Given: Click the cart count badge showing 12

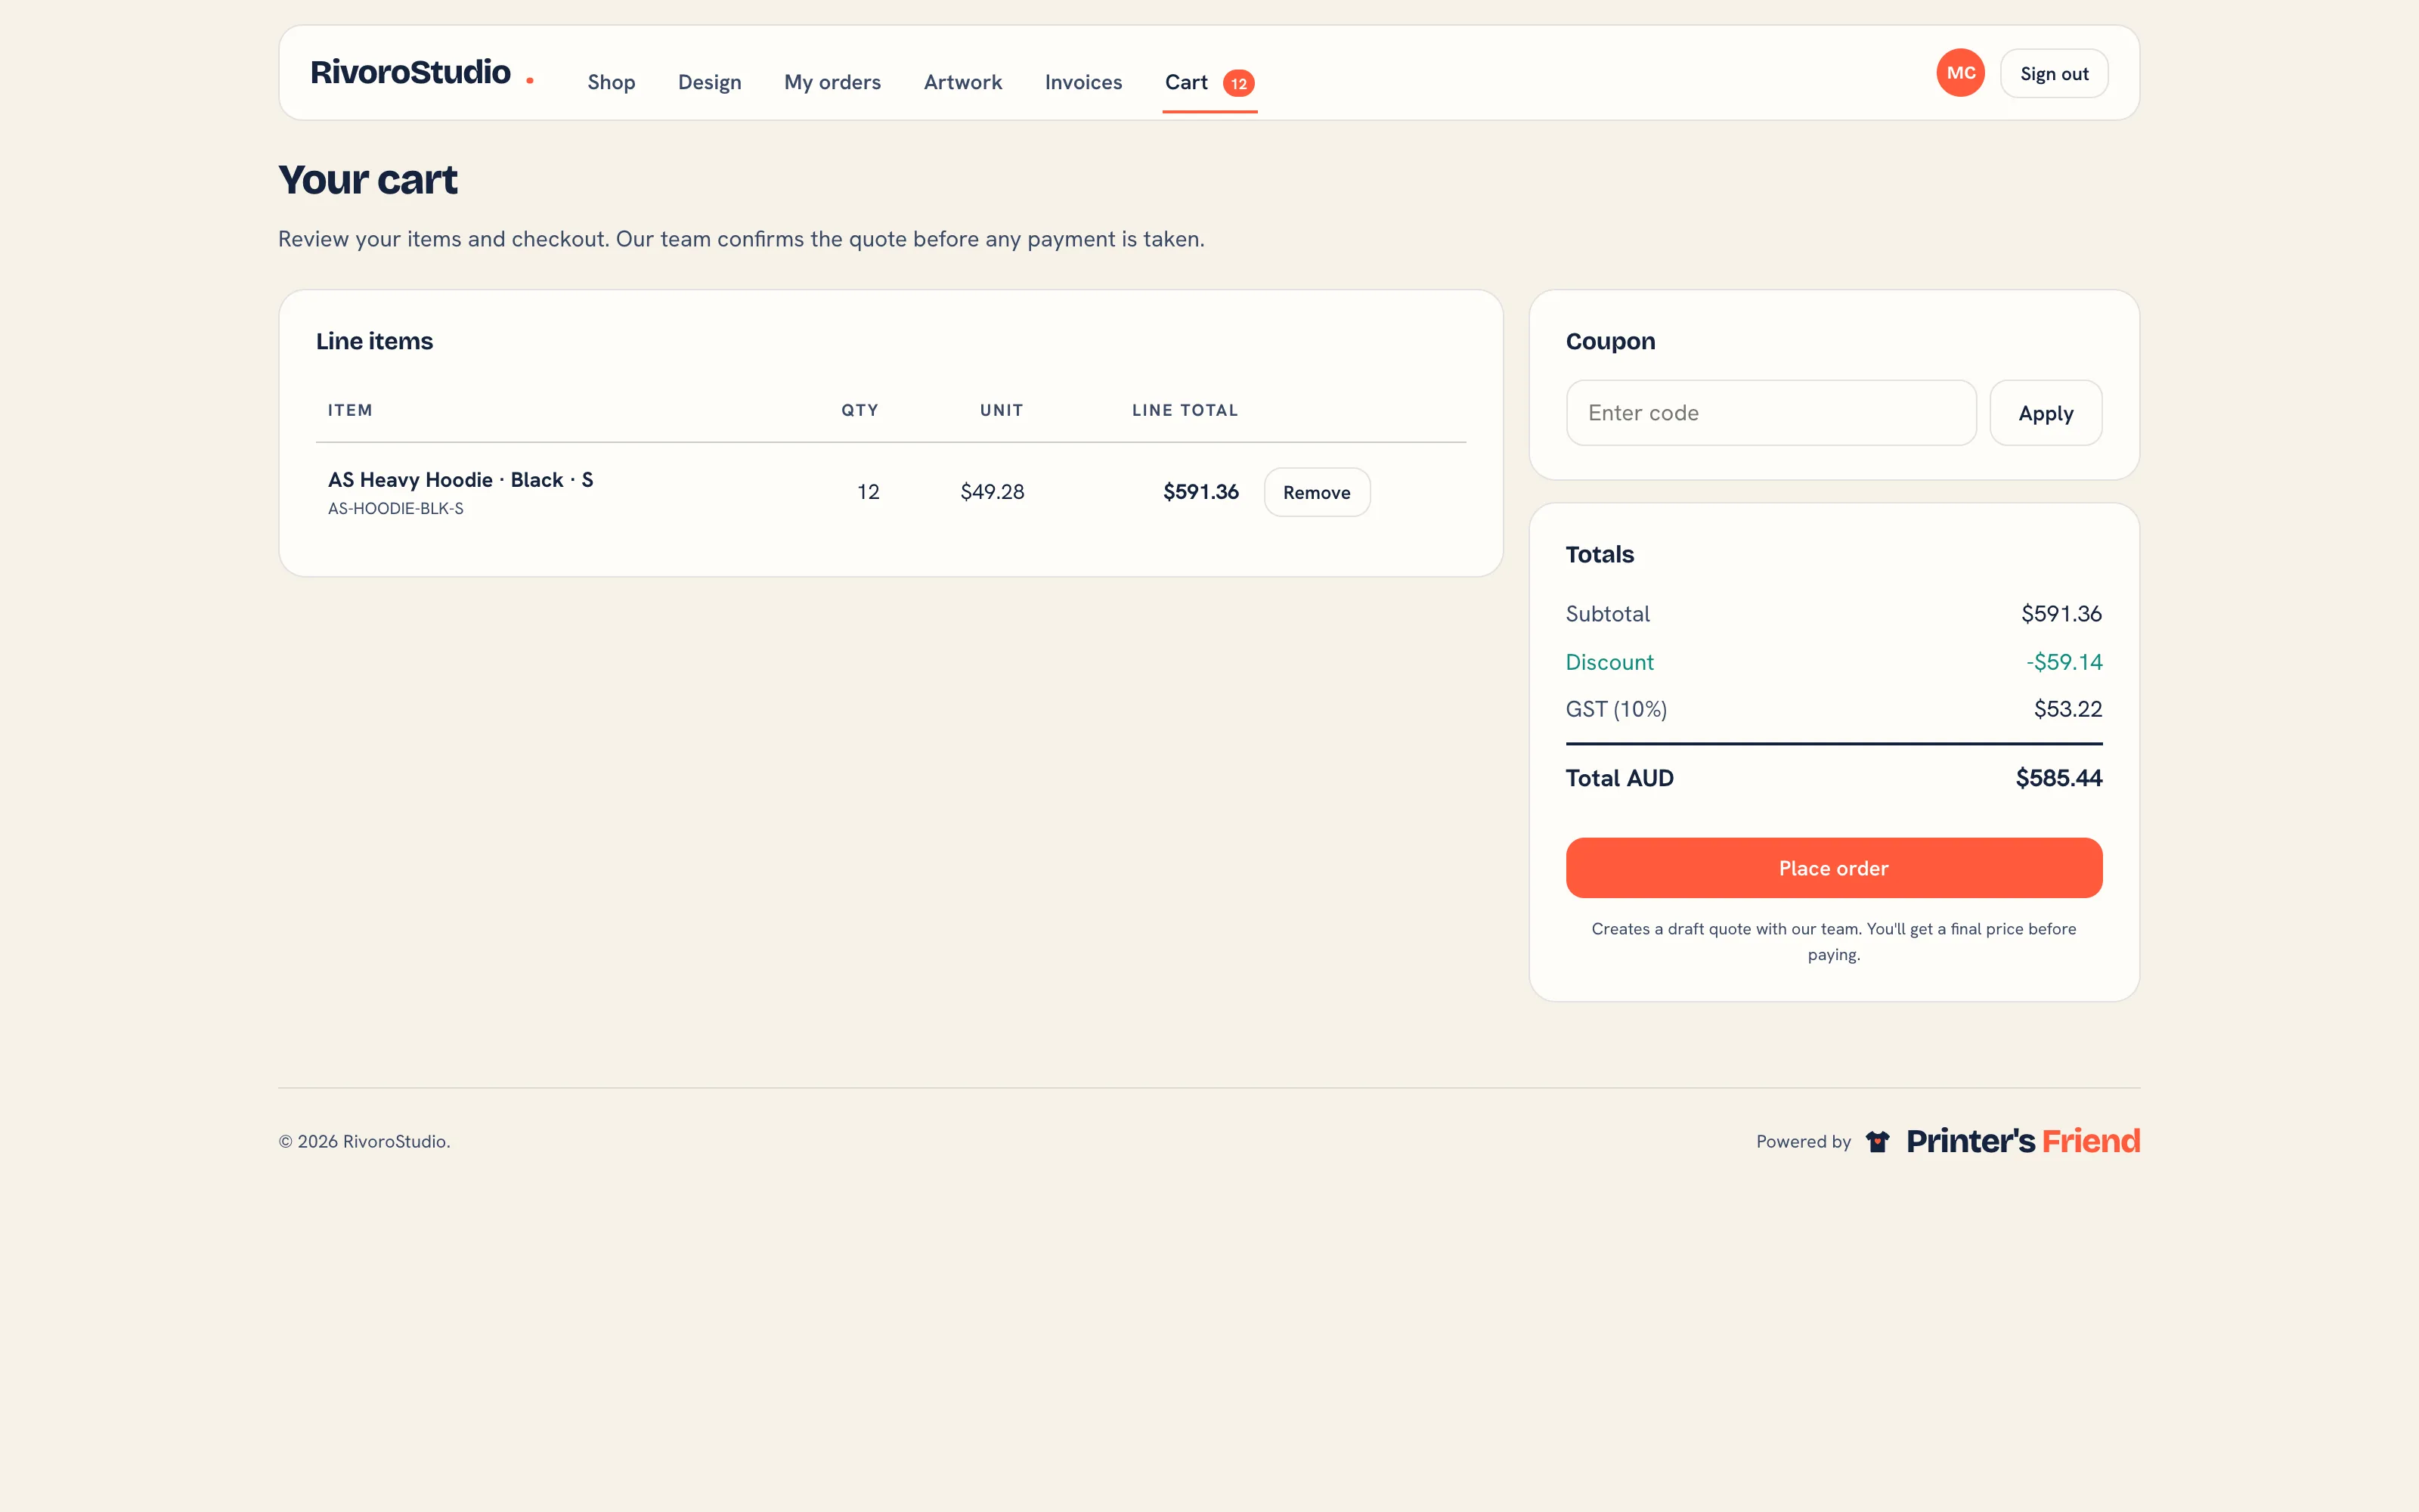Looking at the screenshot, I should pos(1238,83).
